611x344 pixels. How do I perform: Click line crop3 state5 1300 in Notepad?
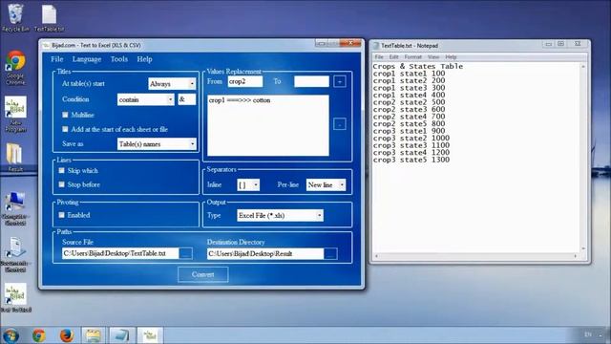click(x=411, y=160)
